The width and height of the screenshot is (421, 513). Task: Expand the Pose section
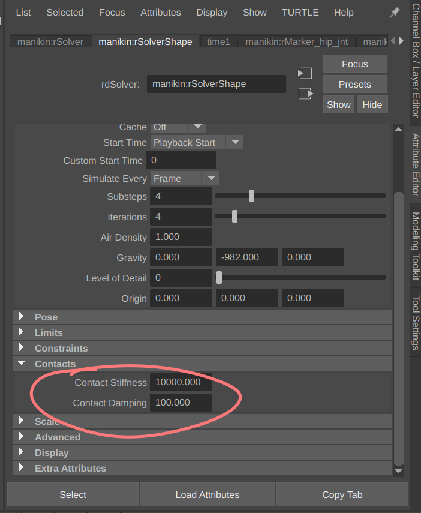tap(202, 317)
